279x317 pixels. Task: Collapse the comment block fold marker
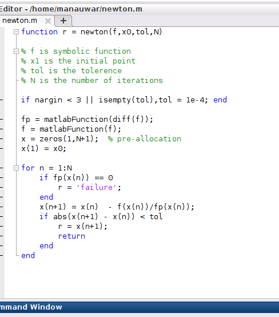click(16, 51)
